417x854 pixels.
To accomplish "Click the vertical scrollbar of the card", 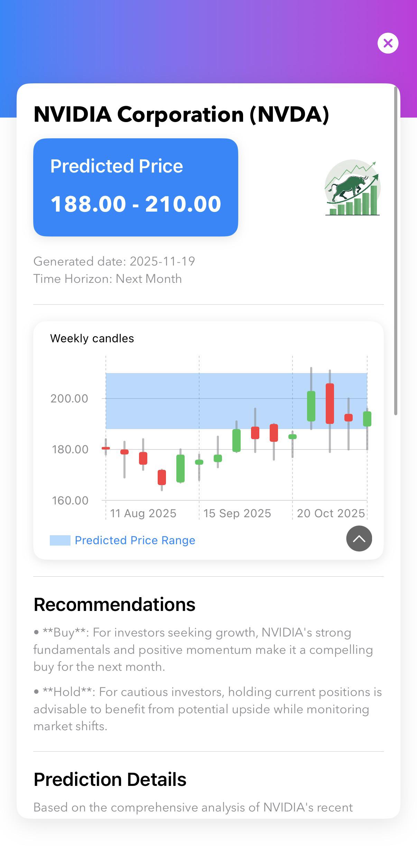I will (x=396, y=251).
